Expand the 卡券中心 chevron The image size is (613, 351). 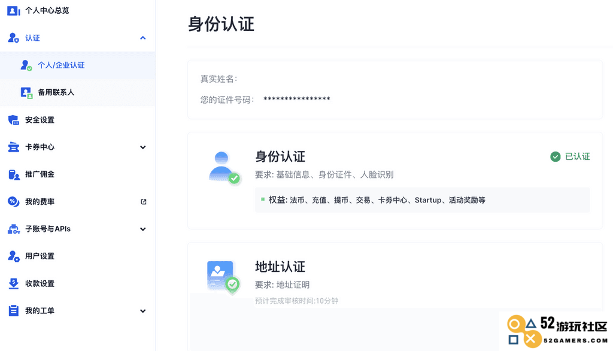(143, 147)
